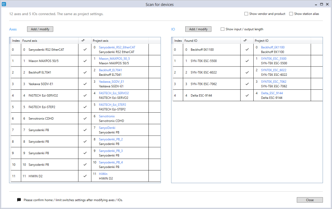Viewport: 332px width, 209px height.
Task: Click the checkmark in the SYN-TEK ESC-5500 row
Action: (247, 61)
